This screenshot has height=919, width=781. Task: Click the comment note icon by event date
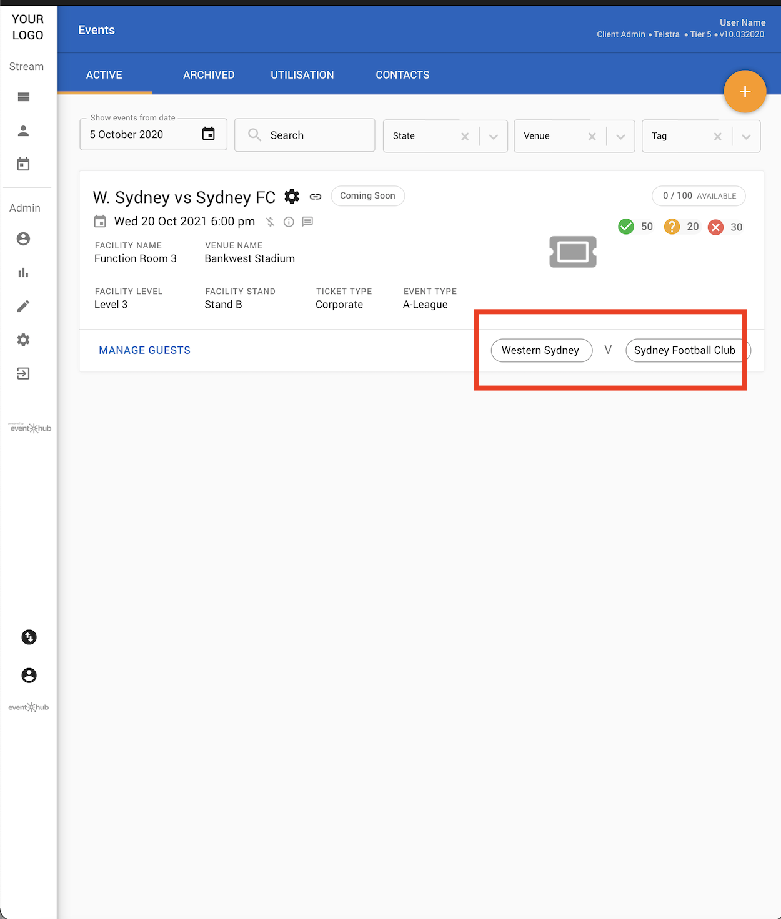tap(307, 222)
